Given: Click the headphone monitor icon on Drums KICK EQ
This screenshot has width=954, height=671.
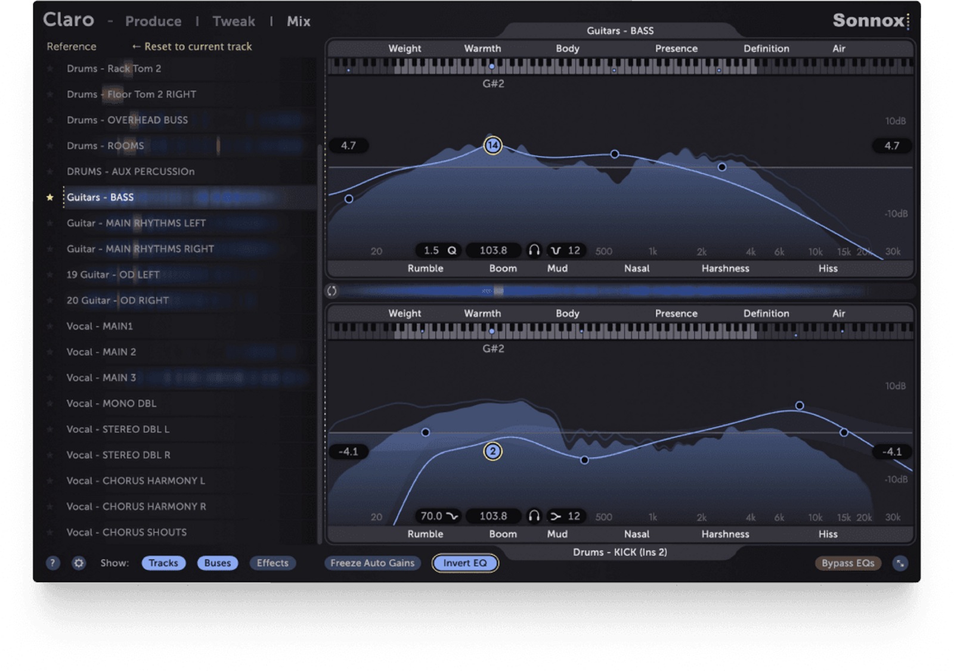Looking at the screenshot, I should [x=534, y=516].
